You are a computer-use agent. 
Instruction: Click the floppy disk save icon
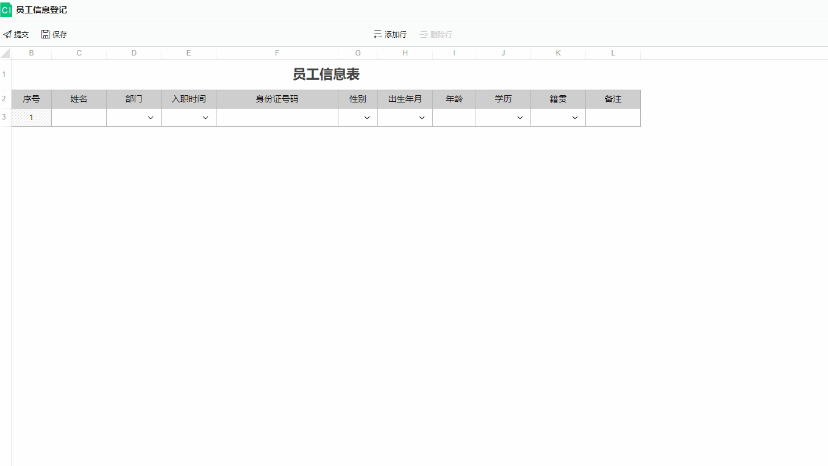(45, 34)
